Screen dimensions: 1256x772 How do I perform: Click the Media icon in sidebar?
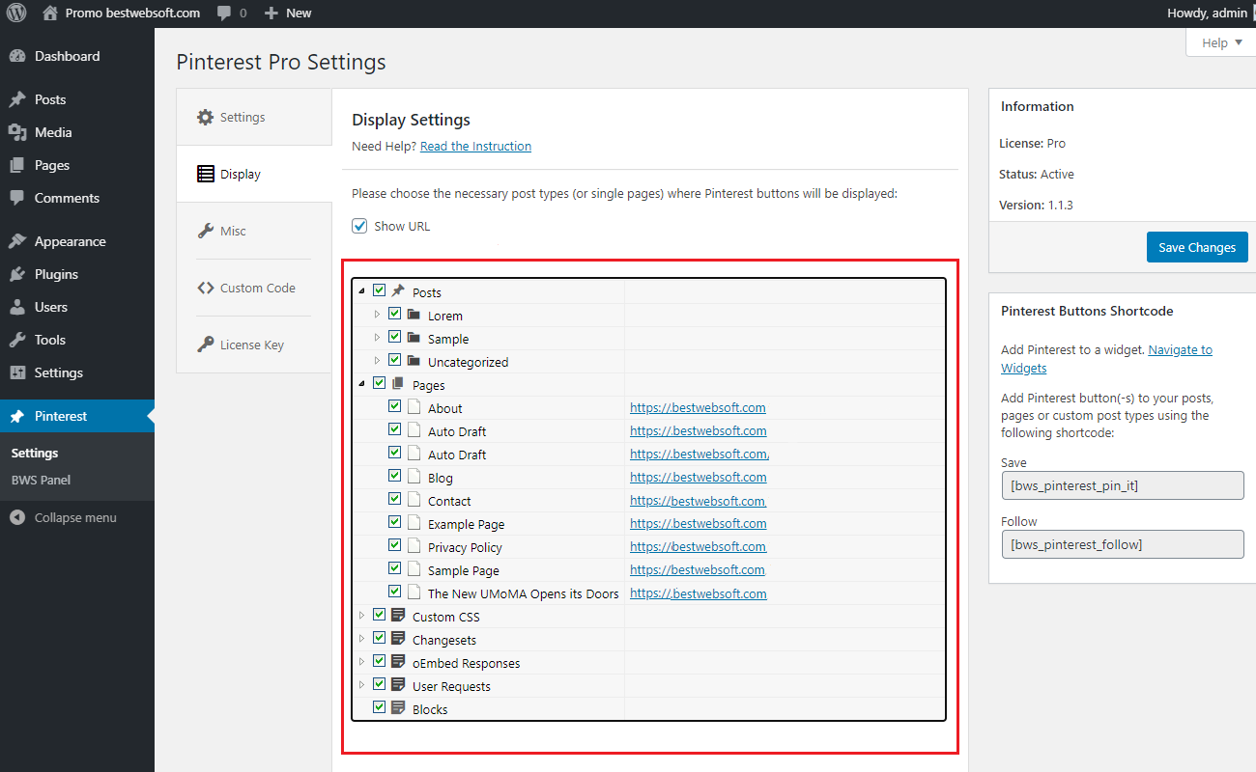point(17,132)
